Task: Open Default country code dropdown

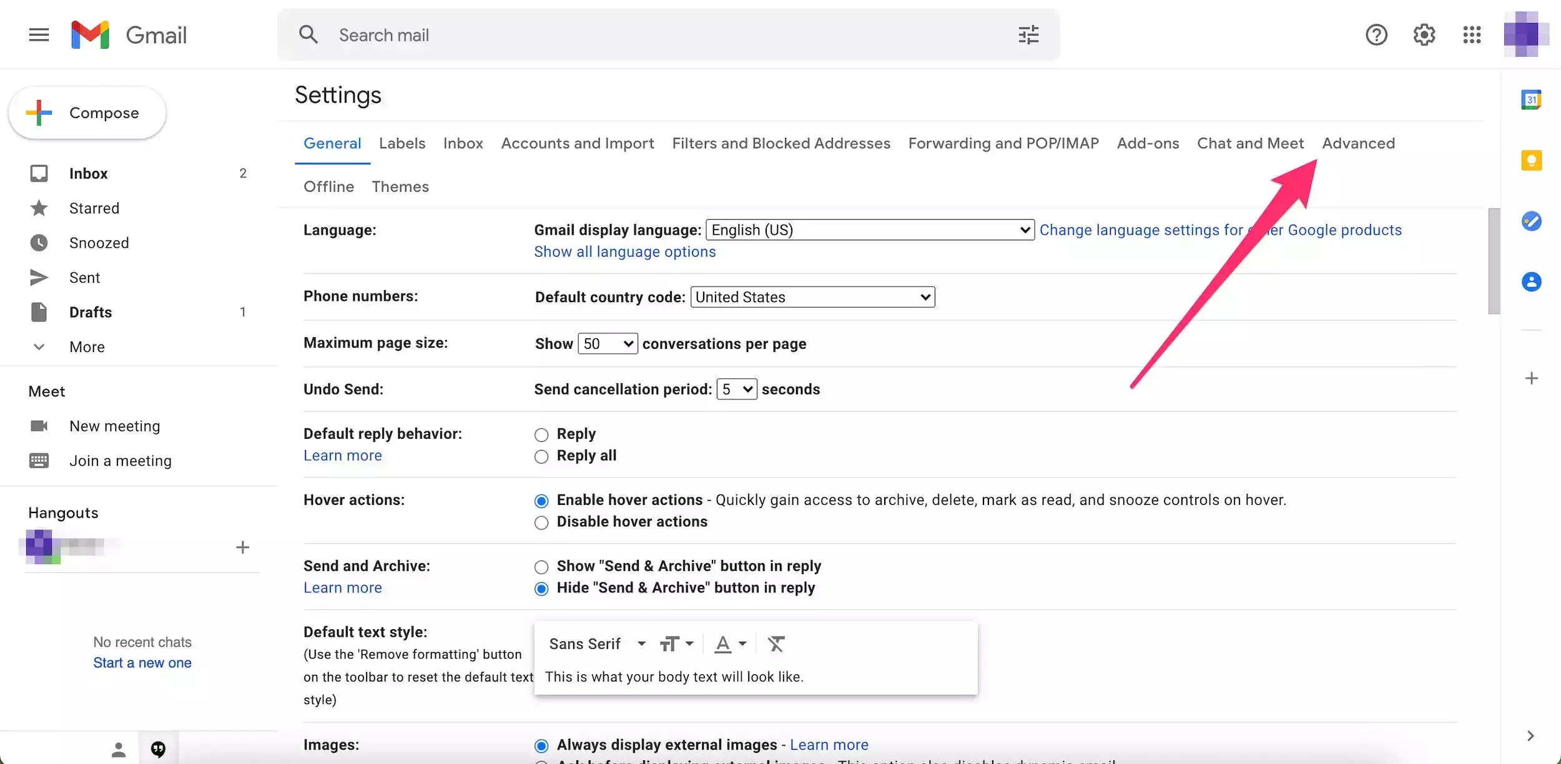Action: click(812, 297)
